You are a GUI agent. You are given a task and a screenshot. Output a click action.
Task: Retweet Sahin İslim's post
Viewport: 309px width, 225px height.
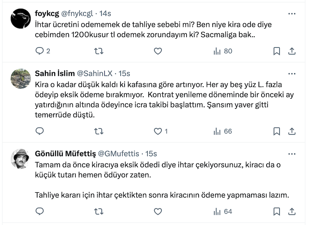pyautogui.click(x=99, y=131)
